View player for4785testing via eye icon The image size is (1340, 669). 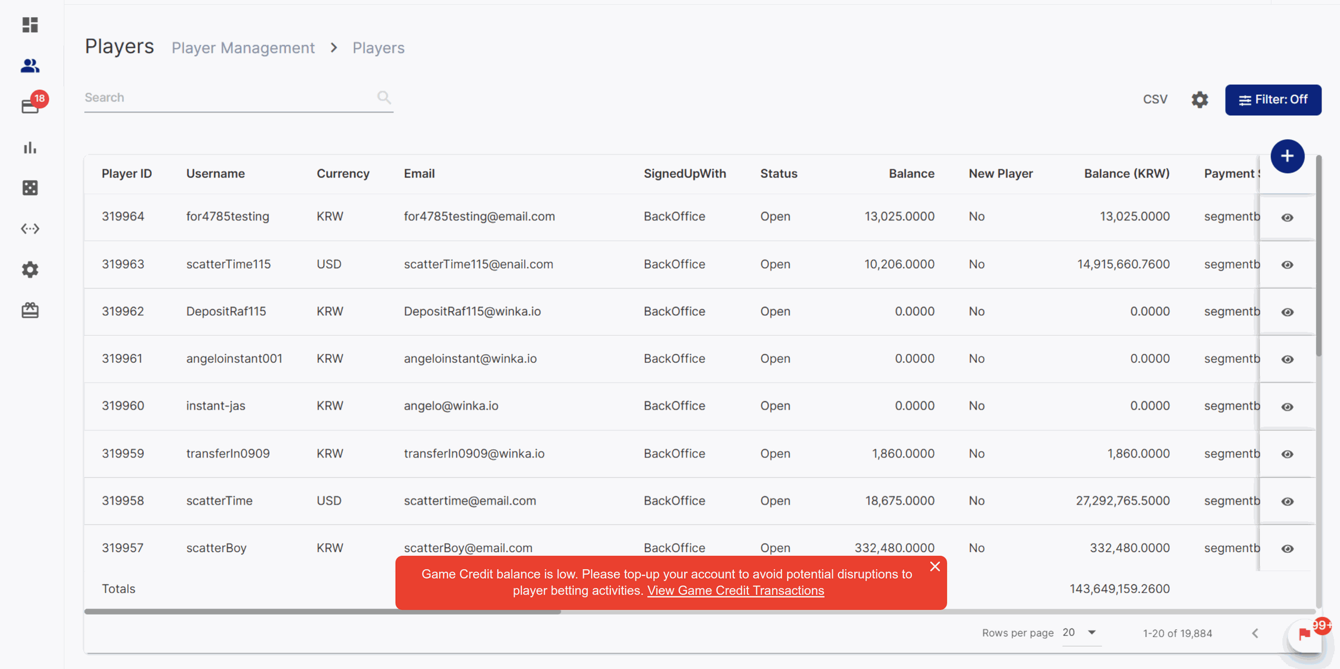tap(1288, 217)
